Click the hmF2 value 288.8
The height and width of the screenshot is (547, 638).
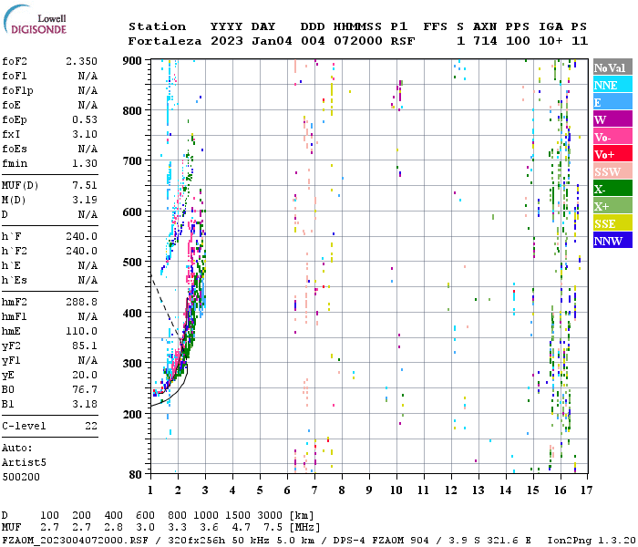pyautogui.click(x=82, y=302)
